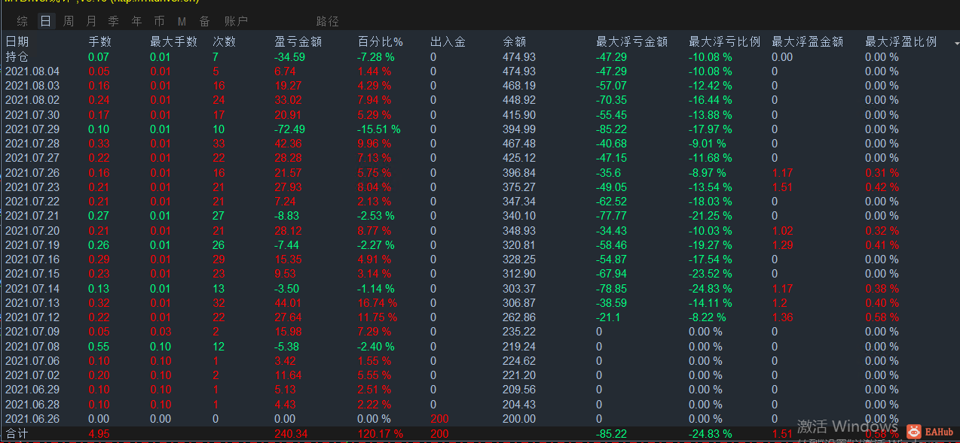This screenshot has height=443, width=960.
Task: Select the 2021.07.30 date row
Action: (480, 115)
